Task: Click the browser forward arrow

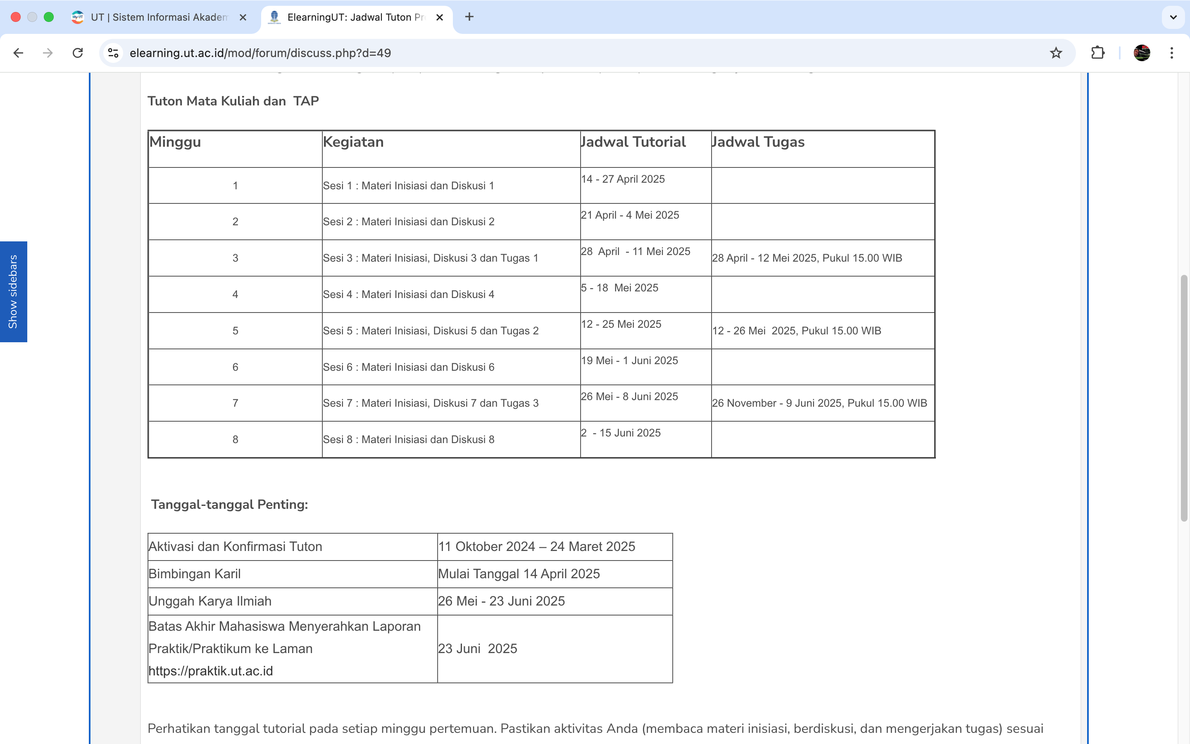Action: pyautogui.click(x=48, y=52)
